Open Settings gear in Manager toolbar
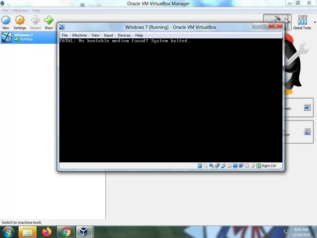317x238 pixels. (20, 20)
